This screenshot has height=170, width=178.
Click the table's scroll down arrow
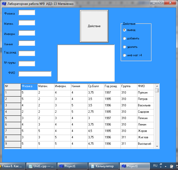pos(157,146)
